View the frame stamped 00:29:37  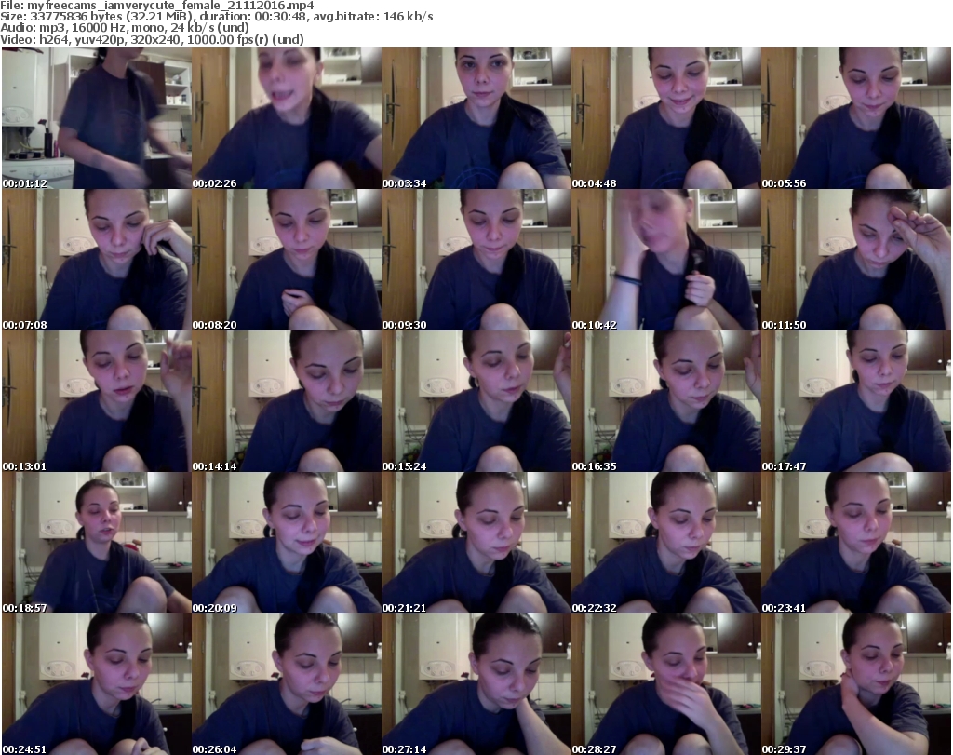click(x=856, y=684)
